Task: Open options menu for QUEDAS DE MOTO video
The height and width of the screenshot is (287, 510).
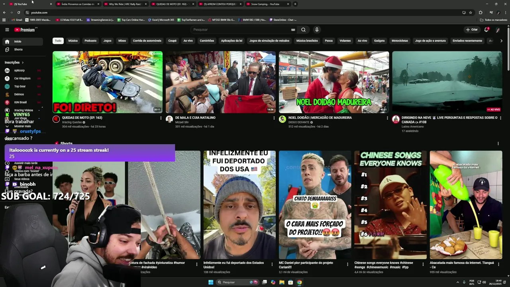Action: (161, 118)
